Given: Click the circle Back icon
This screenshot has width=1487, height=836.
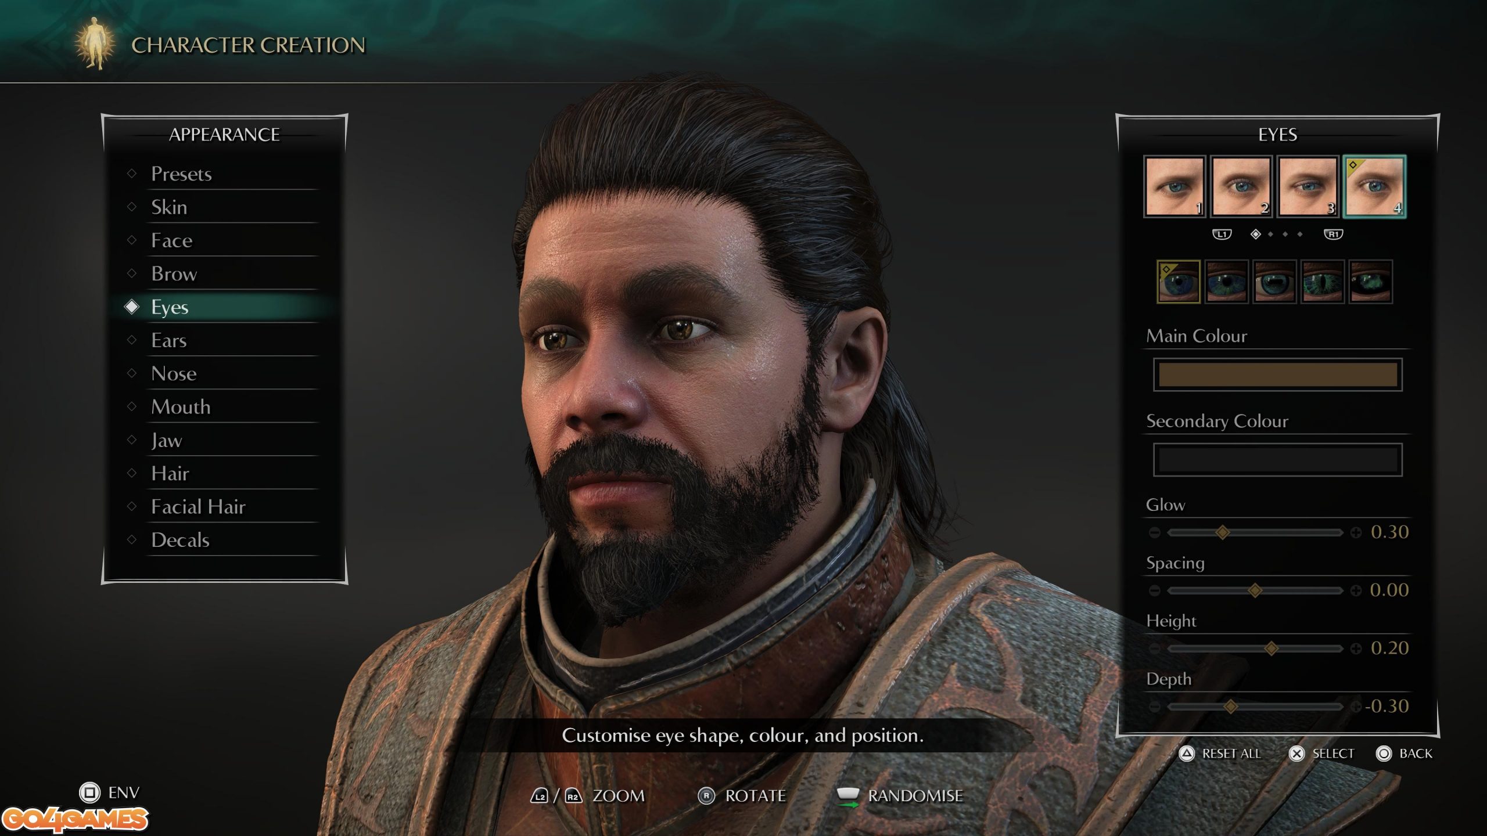Looking at the screenshot, I should click(1384, 754).
